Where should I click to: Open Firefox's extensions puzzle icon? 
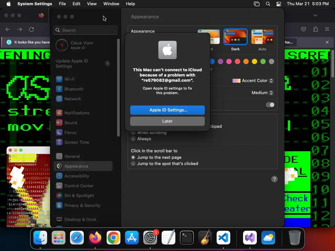point(315,29)
